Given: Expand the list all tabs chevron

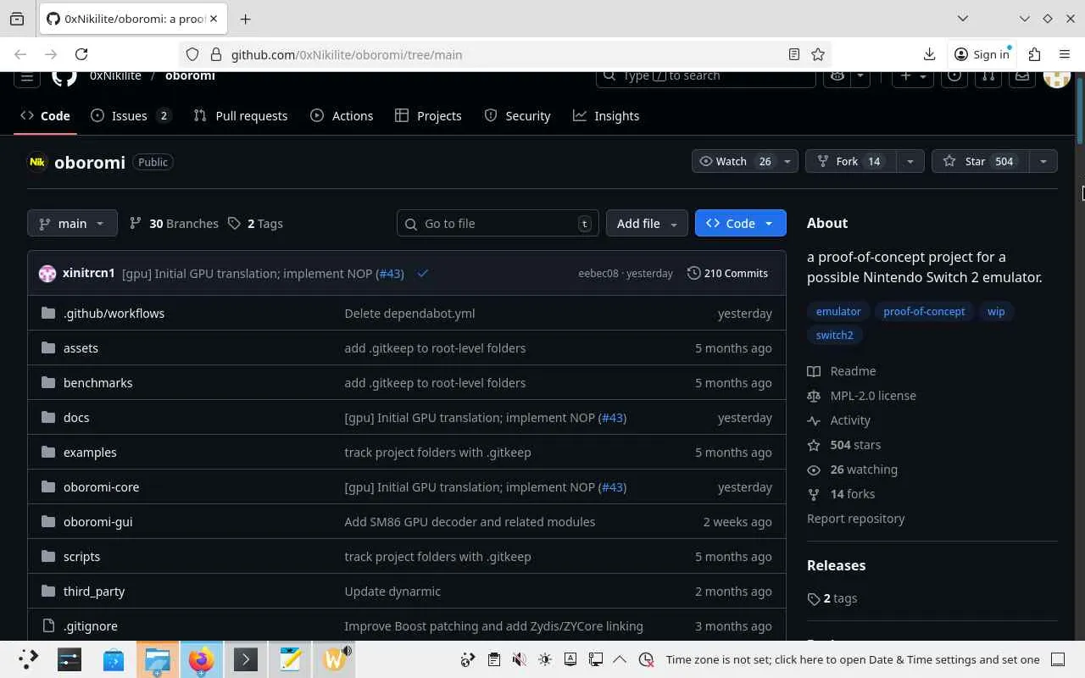Looking at the screenshot, I should click(963, 19).
